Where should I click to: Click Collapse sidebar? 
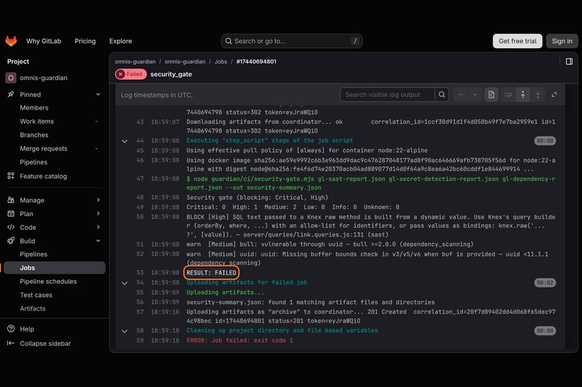pos(45,344)
